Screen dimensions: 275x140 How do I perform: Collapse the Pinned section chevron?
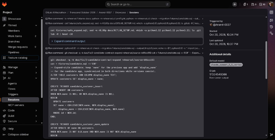tap(36, 25)
